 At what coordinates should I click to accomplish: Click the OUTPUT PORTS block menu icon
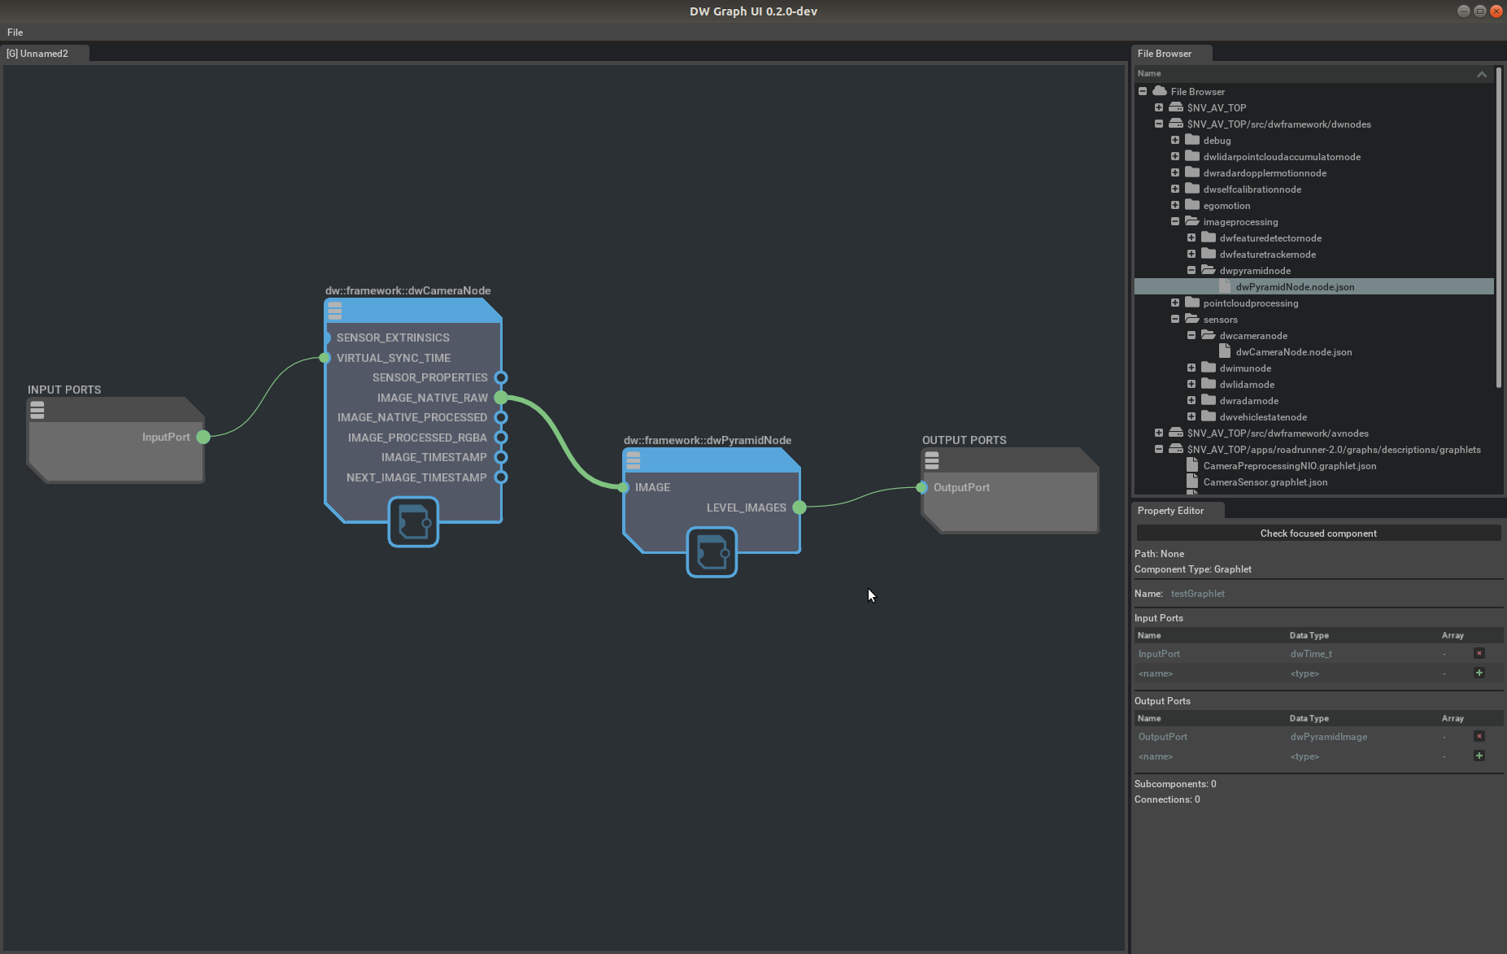tap(932, 461)
